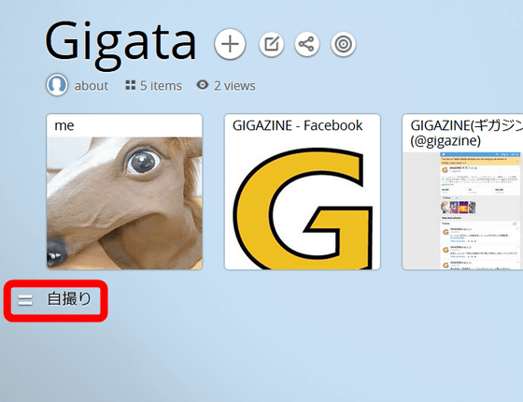Click the share icon
The image size is (523, 402).
click(307, 44)
